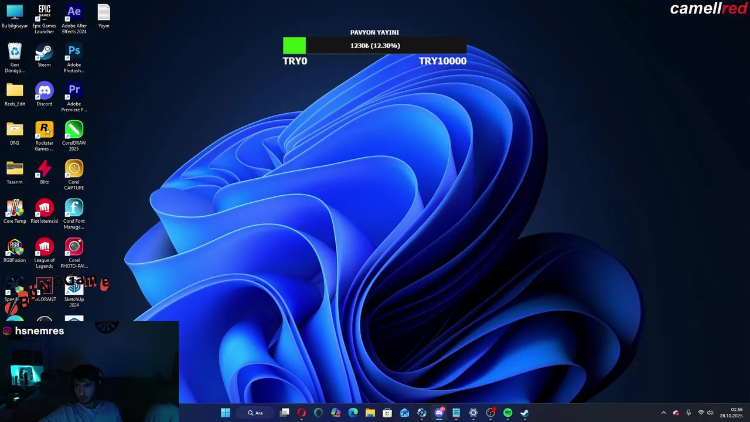Open File Explorer from the taskbar

(x=370, y=413)
